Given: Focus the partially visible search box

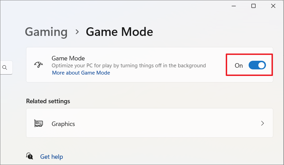Looking at the screenshot, I should 6,68.
